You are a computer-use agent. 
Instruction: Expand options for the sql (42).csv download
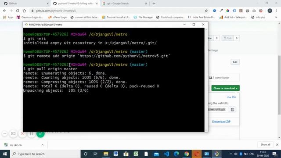coord(43,145)
